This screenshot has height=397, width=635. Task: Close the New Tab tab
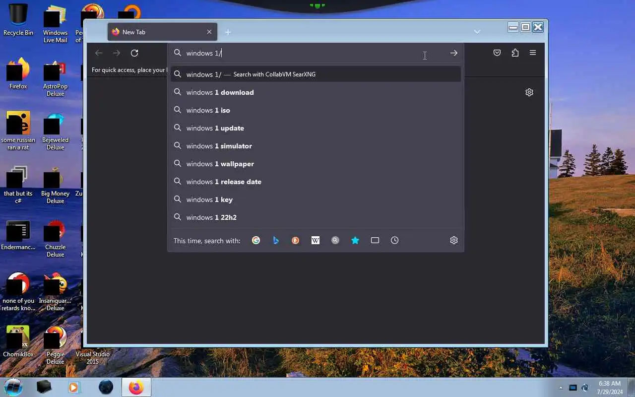pyautogui.click(x=209, y=32)
